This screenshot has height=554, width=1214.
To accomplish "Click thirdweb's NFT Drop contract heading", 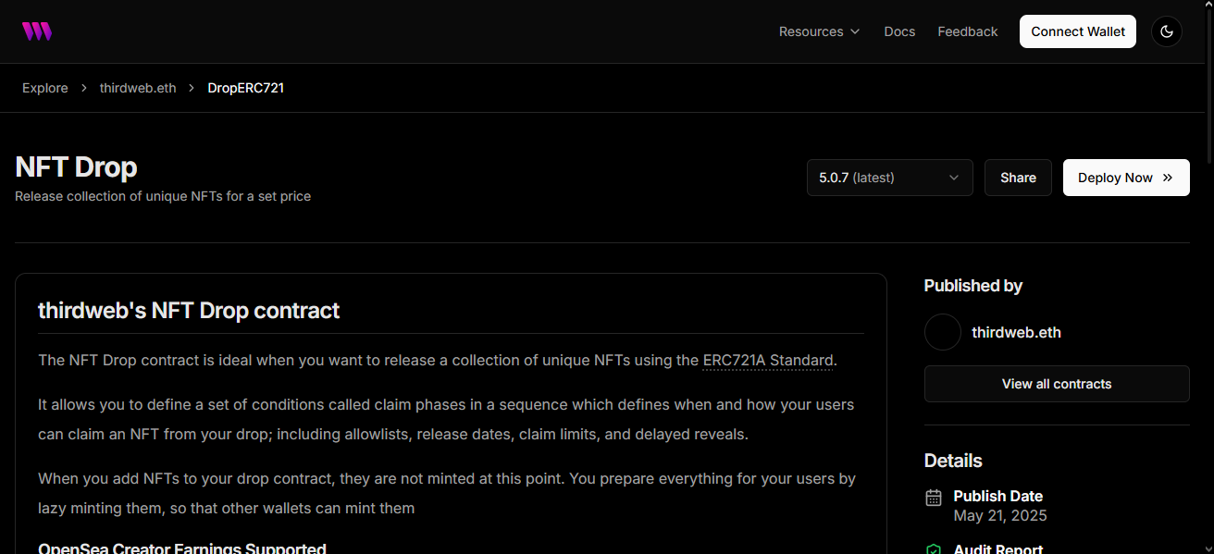I will [189, 310].
